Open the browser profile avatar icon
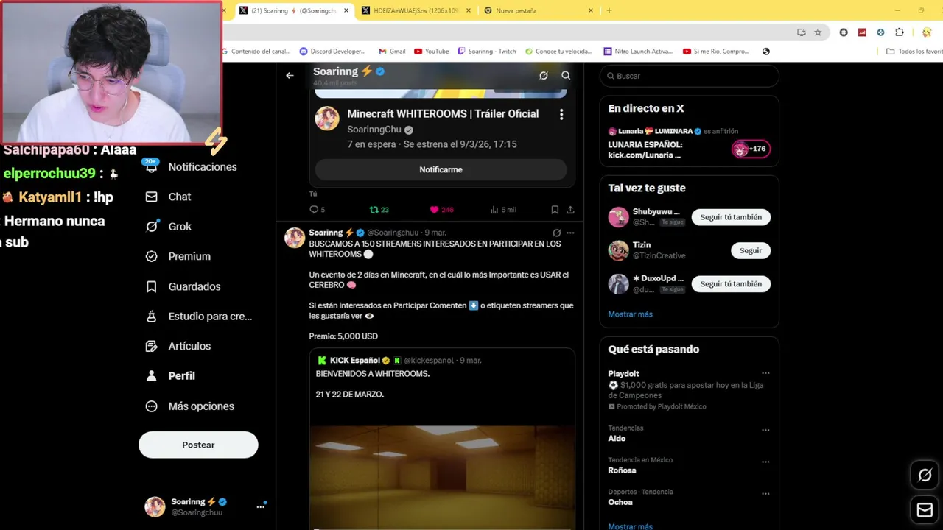The height and width of the screenshot is (530, 943). coord(927,32)
